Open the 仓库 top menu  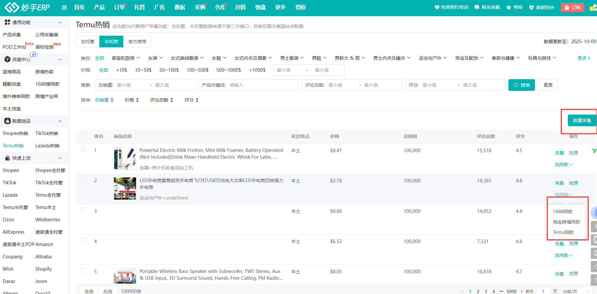220,7
